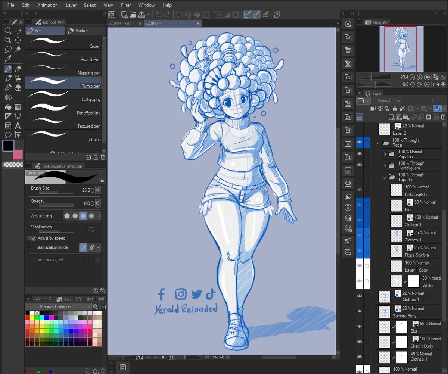The image size is (448, 374).
Task: Click the black main color swatch
Action: pyautogui.click(x=9, y=146)
